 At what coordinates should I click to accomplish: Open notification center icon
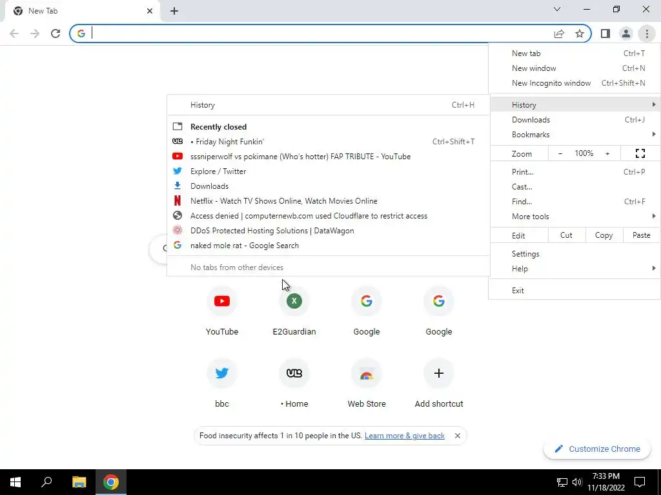640,482
